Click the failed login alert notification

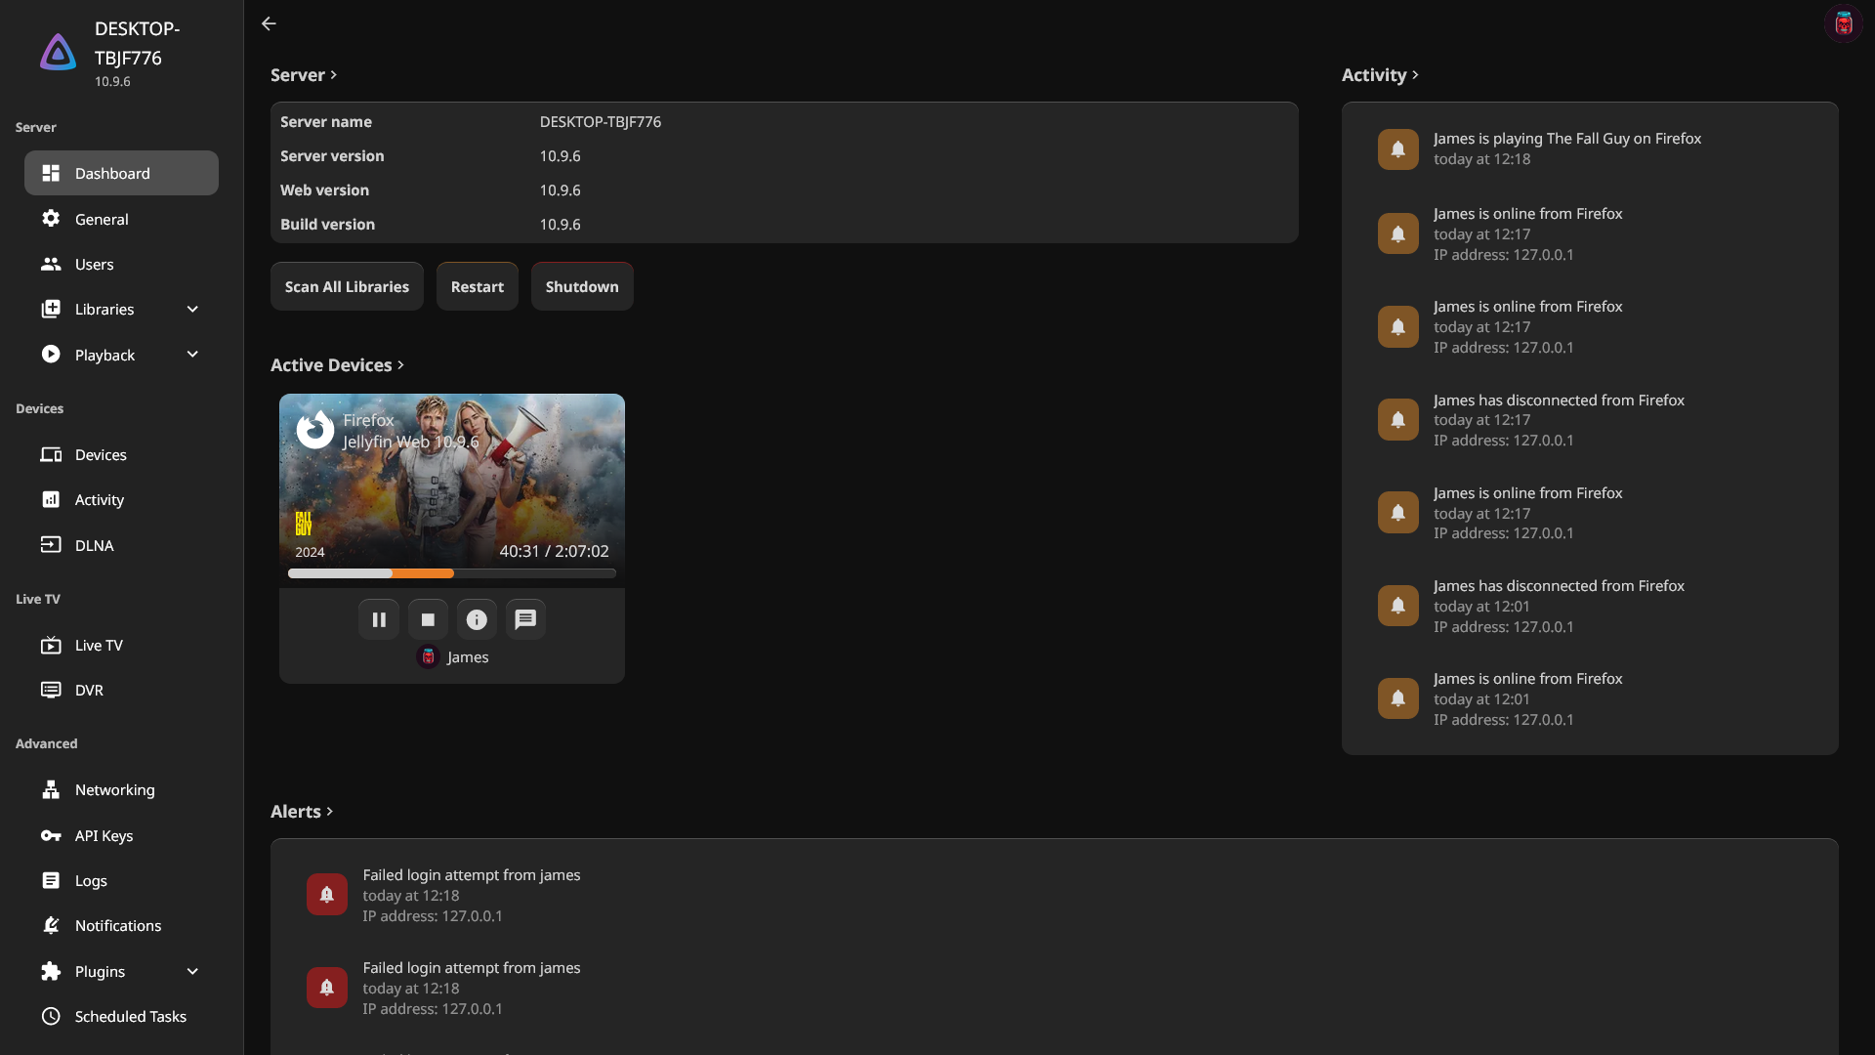[327, 894]
